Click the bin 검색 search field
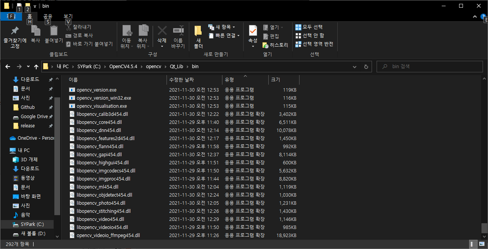488x249 pixels. [430, 67]
